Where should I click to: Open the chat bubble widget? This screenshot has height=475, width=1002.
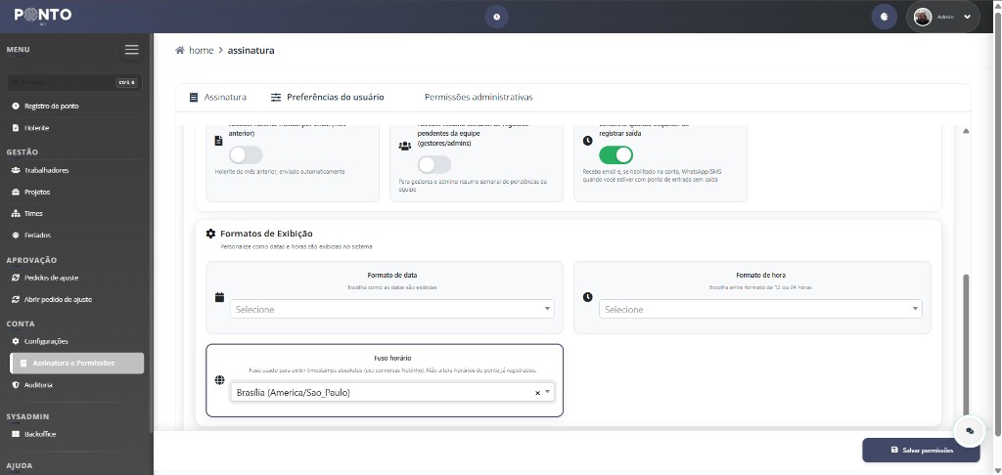pyautogui.click(x=970, y=432)
